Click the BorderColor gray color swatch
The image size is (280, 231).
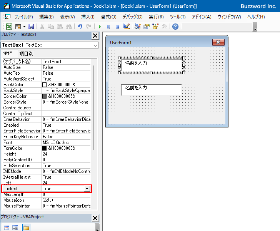(x=45, y=96)
